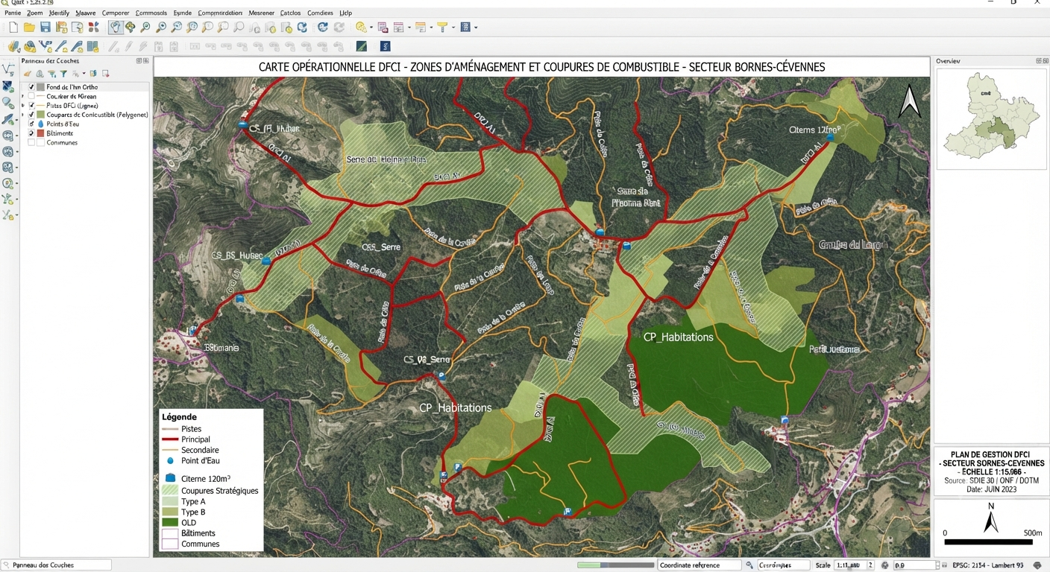The height and width of the screenshot is (572, 1050).
Task: Uncheck the Fond Ortho layer checkbox
Action: point(31,87)
